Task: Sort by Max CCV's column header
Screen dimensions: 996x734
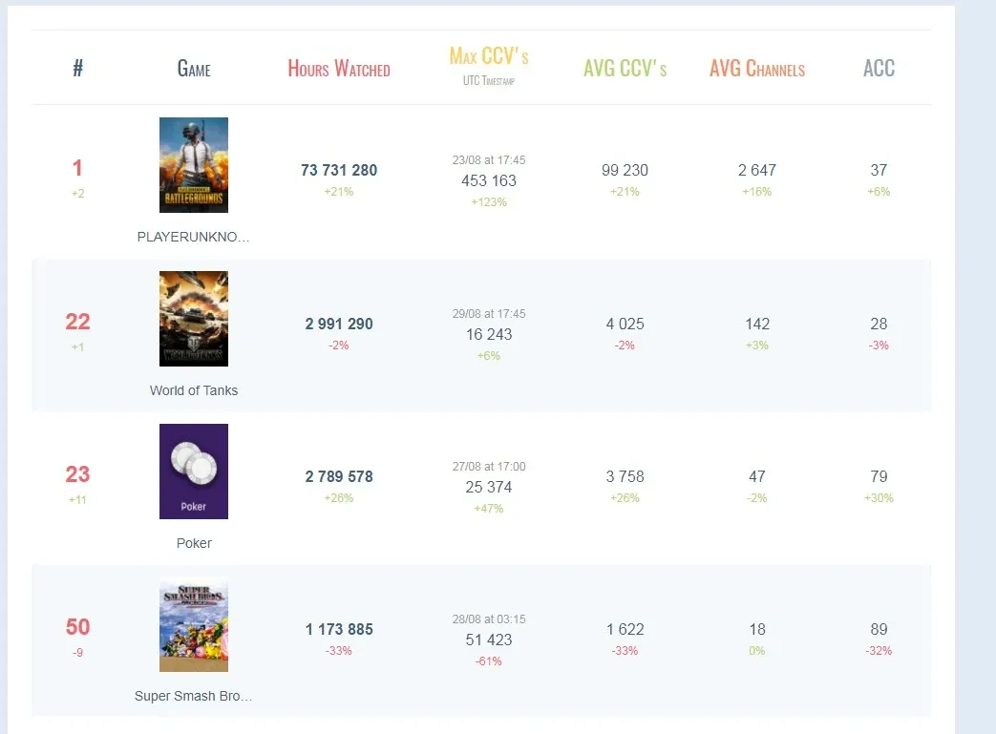Action: pos(489,56)
